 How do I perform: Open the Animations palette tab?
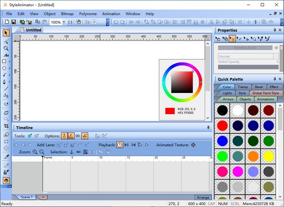point(266,99)
